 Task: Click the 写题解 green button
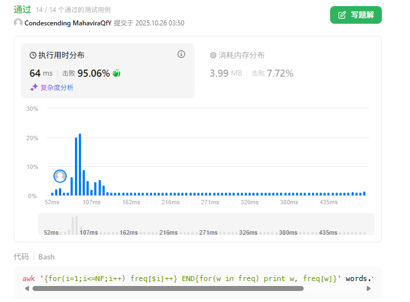coord(355,15)
